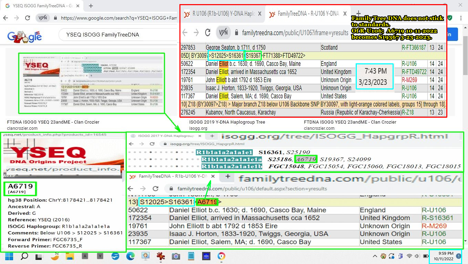Close the R U106 tab in red window

pos(260,14)
